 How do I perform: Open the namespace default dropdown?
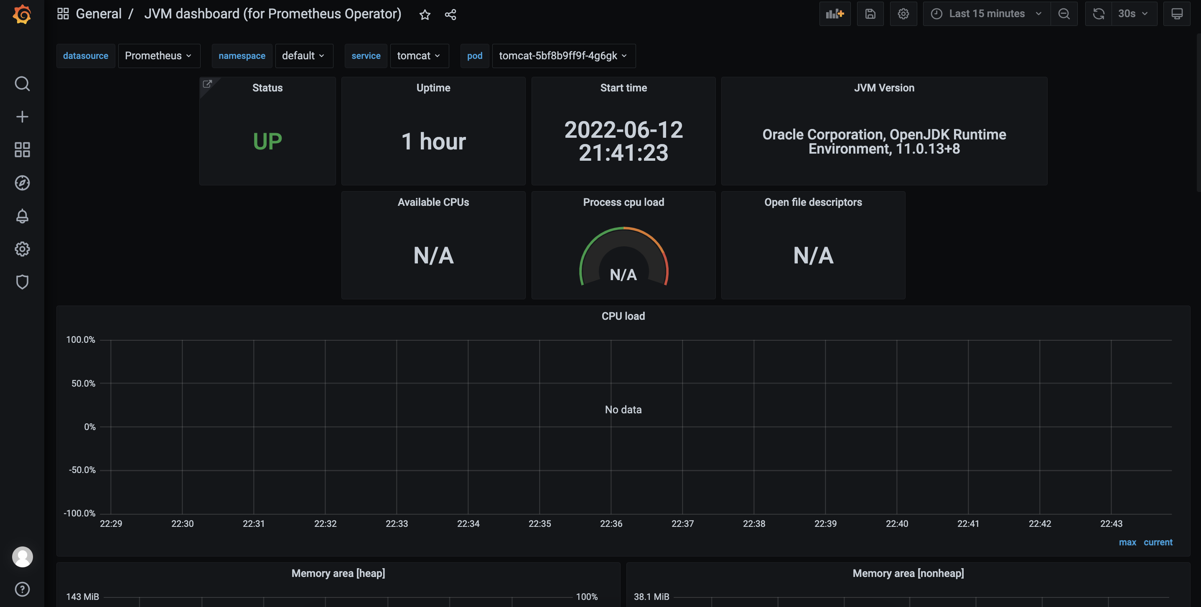point(303,56)
